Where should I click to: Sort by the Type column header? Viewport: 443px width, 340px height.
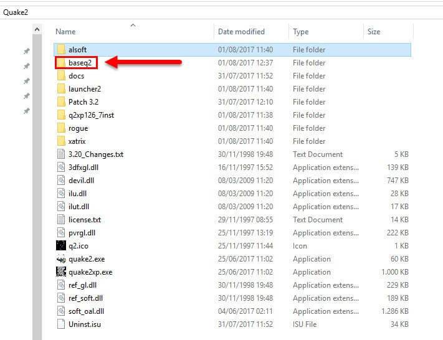[300, 32]
